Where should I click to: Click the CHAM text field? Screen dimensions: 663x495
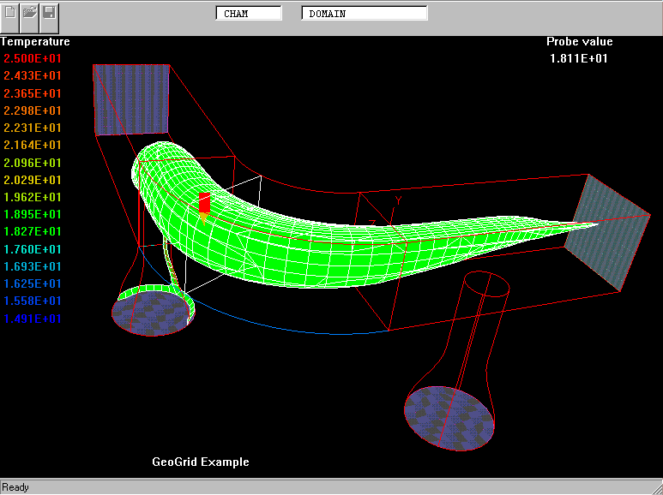(x=249, y=14)
